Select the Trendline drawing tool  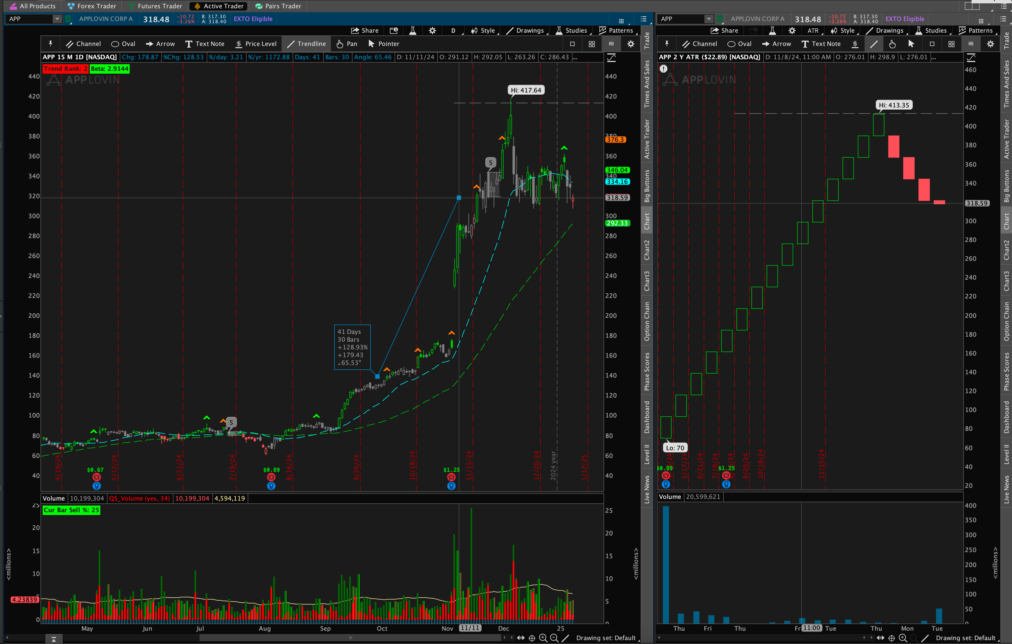[x=306, y=44]
